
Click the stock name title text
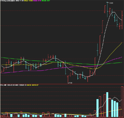pyautogui.click(x=8, y=1)
